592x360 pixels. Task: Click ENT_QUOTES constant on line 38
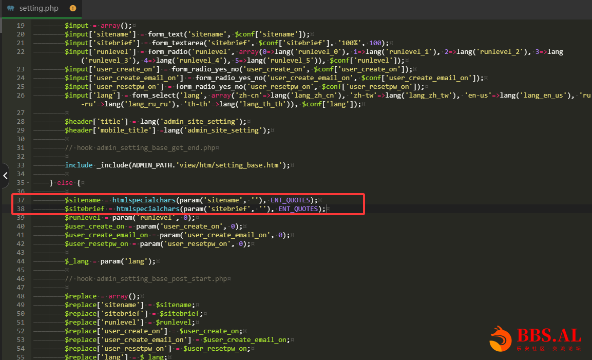click(x=298, y=209)
